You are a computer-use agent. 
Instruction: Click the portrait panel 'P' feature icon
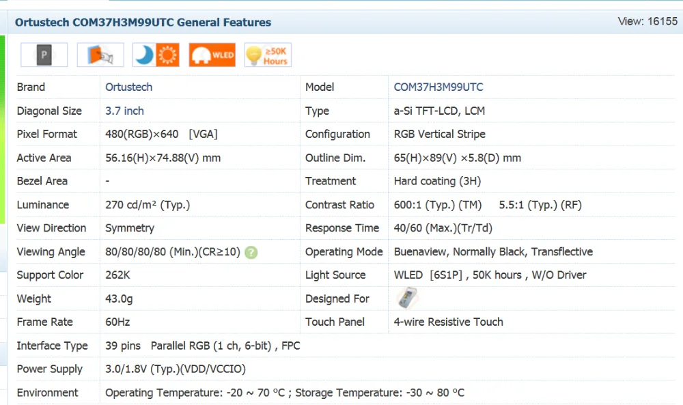pyautogui.click(x=44, y=55)
